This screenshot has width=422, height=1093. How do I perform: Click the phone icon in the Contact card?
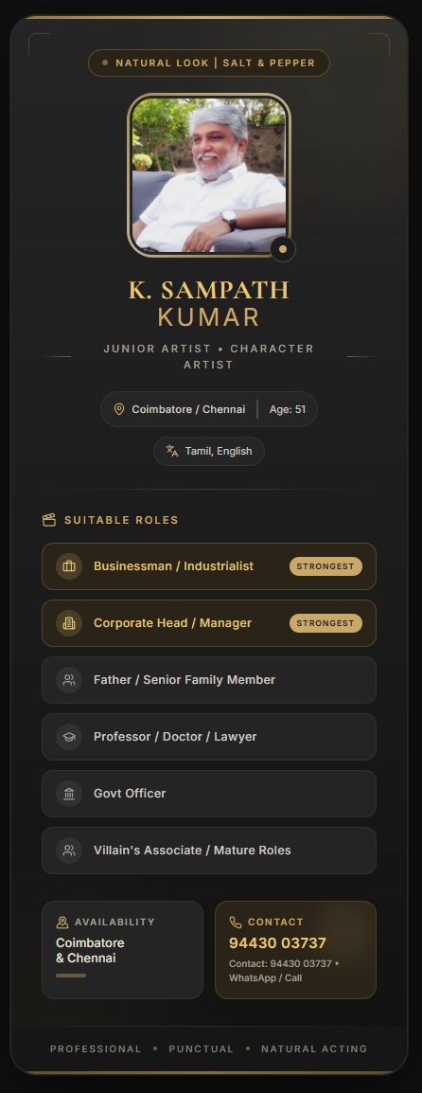236,923
